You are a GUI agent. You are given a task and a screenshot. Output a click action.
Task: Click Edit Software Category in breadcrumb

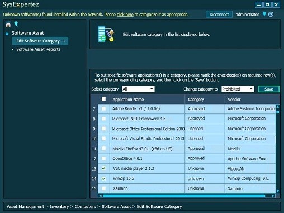click(x=159, y=207)
